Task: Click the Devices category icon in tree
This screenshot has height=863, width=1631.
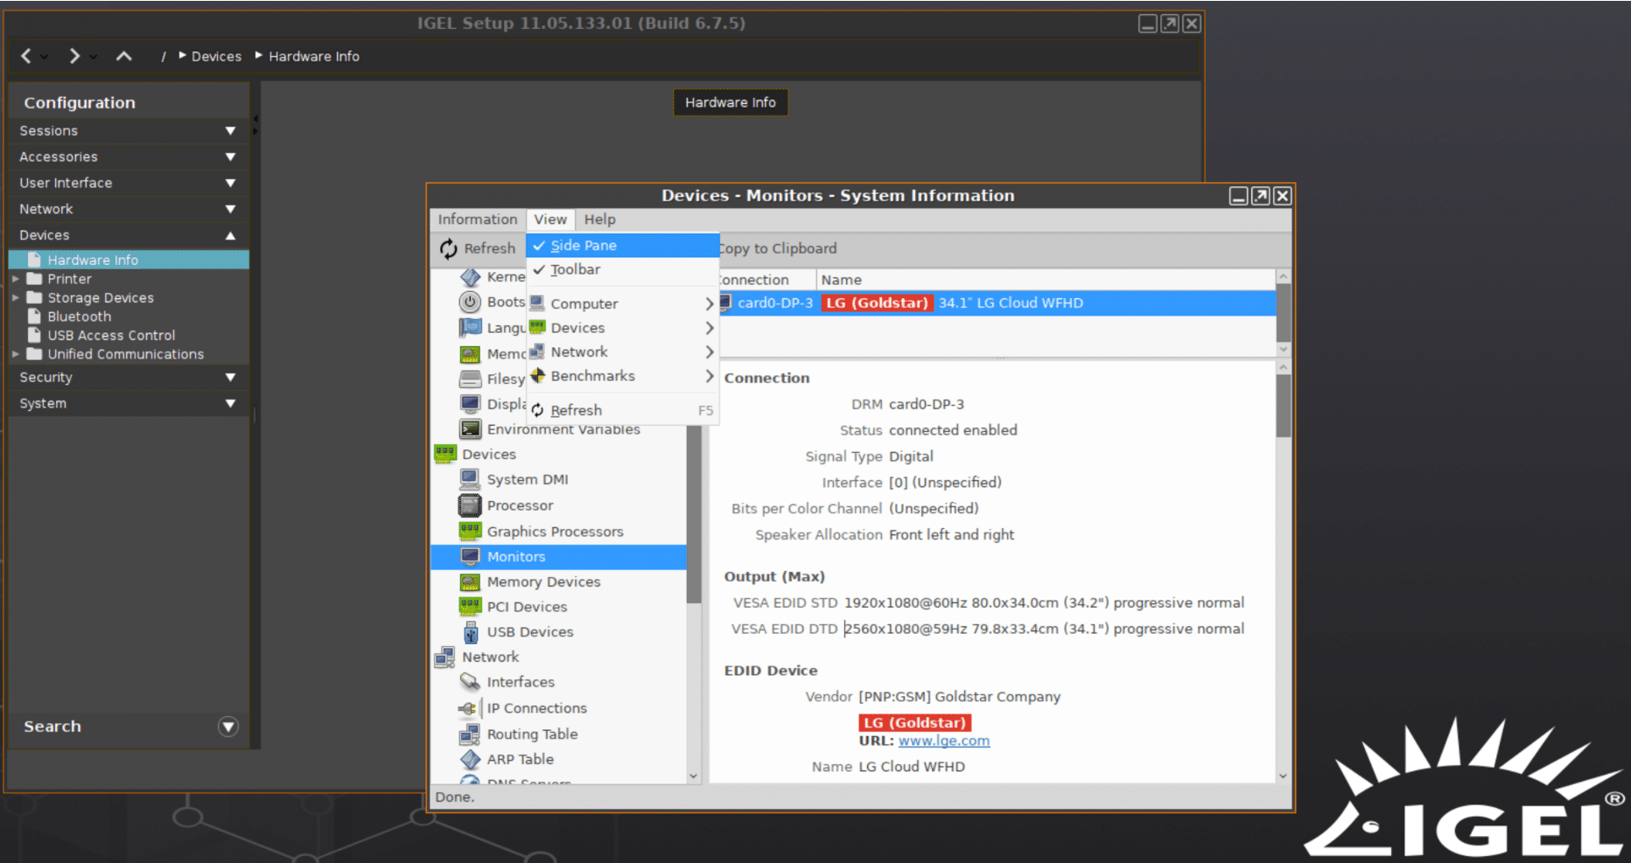Action: click(x=445, y=454)
